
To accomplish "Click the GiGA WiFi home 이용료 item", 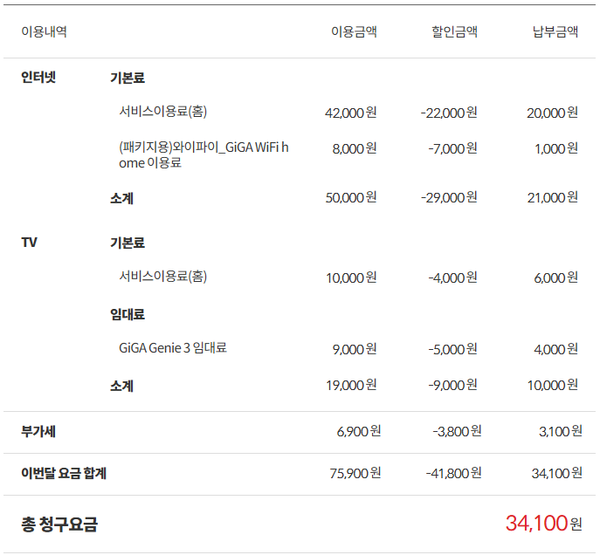I will [x=203, y=154].
